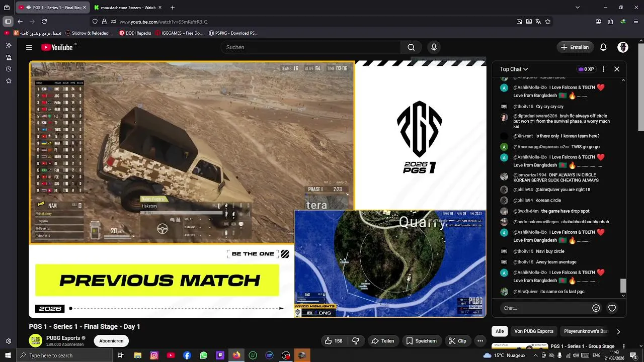Click the search magnifier button
This screenshot has width=644, height=362.
point(411,47)
